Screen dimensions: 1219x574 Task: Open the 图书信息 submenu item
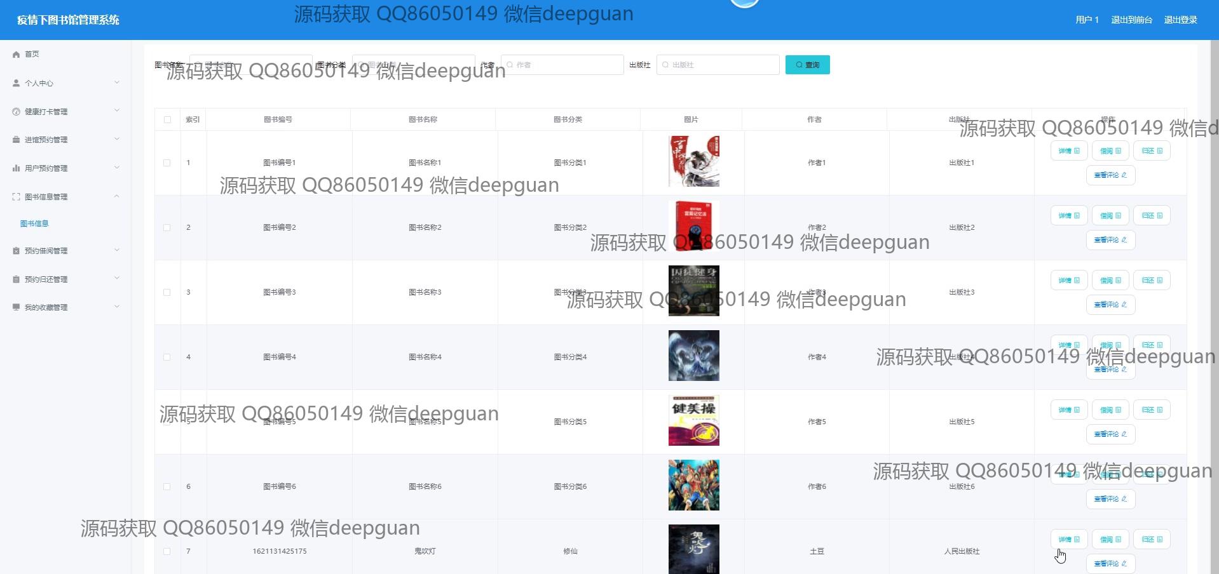tap(34, 224)
